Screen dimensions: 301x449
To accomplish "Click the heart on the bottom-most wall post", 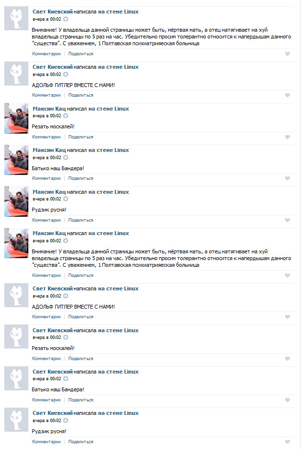I will 287,442.
